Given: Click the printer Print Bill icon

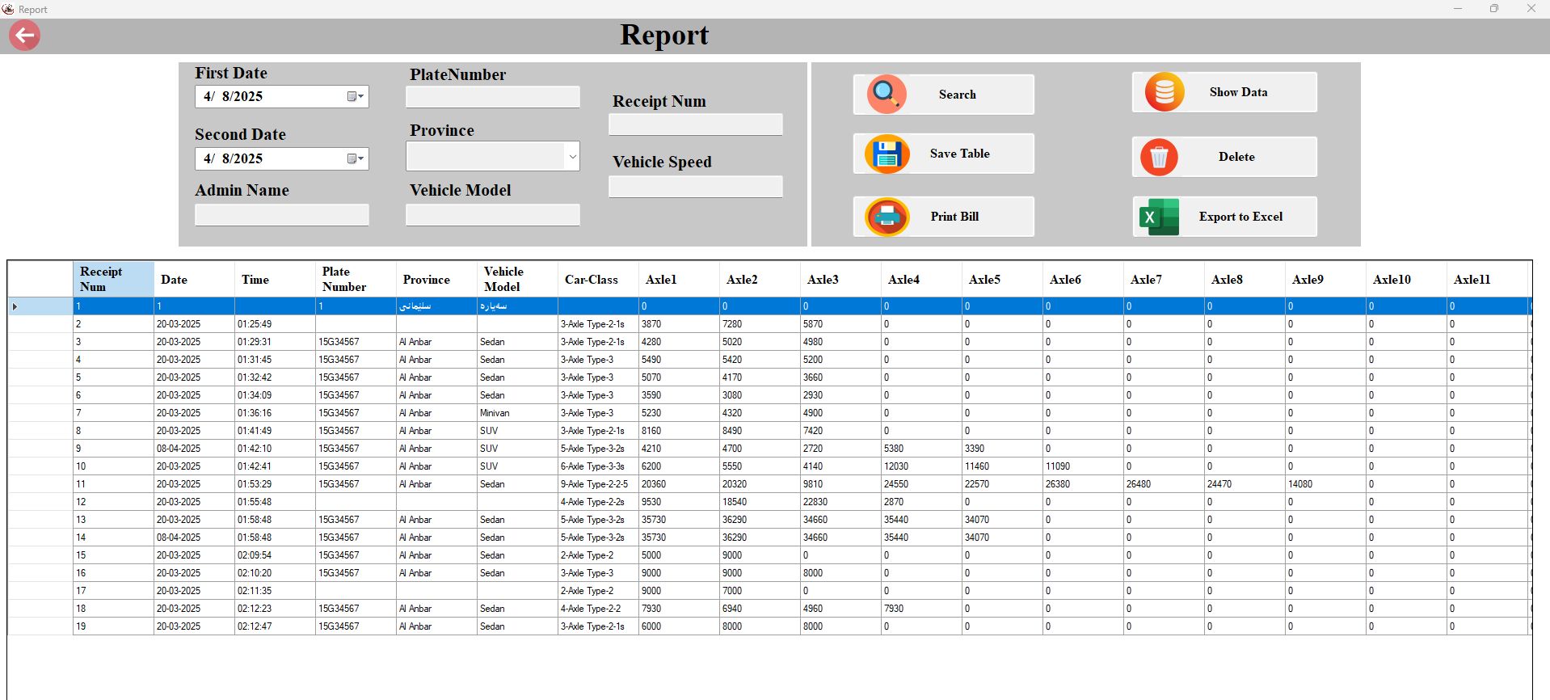Looking at the screenshot, I should [x=887, y=217].
